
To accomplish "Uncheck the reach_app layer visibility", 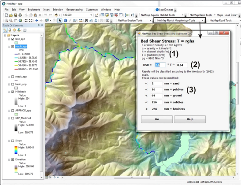I will tap(13, 47).
